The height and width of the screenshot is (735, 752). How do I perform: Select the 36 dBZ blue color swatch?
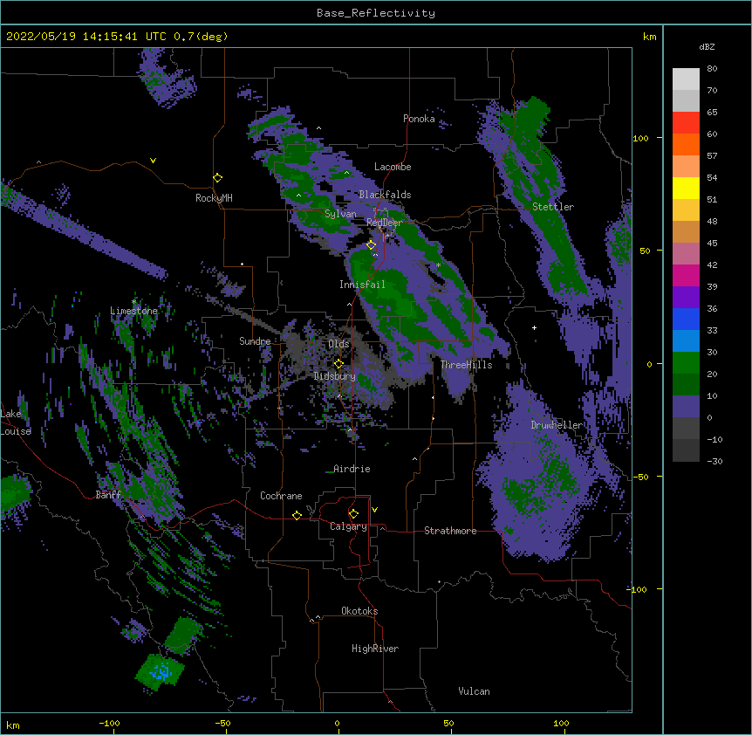tap(686, 319)
